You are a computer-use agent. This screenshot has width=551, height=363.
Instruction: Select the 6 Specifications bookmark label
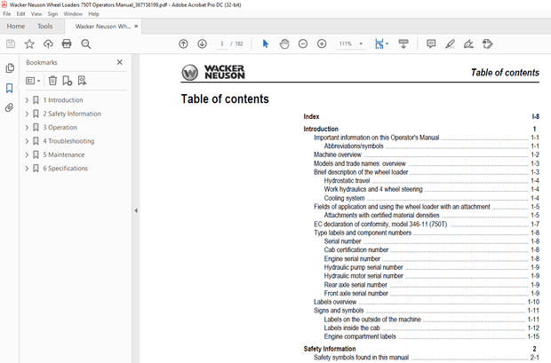(x=66, y=169)
